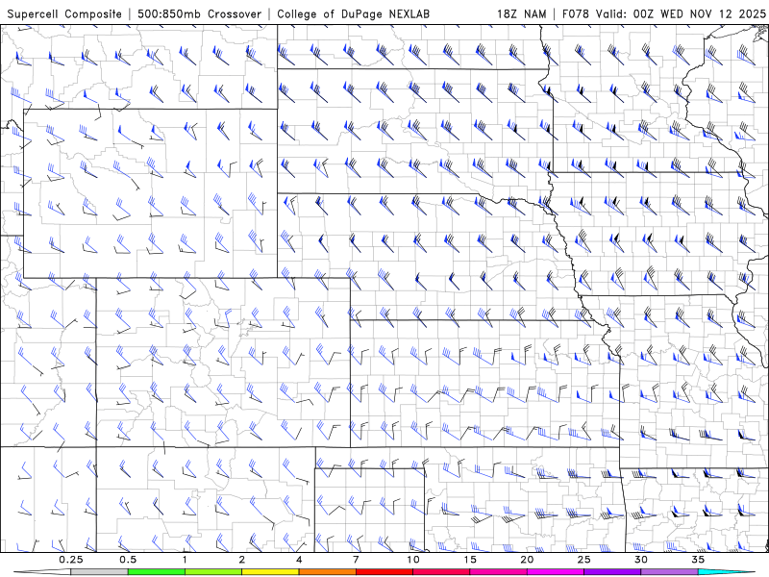
Task: Select the yellow-green color bar segment
Action: coord(213,572)
